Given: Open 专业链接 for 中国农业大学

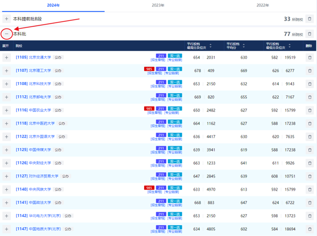Looking at the screenshot, I should click(172, 113).
